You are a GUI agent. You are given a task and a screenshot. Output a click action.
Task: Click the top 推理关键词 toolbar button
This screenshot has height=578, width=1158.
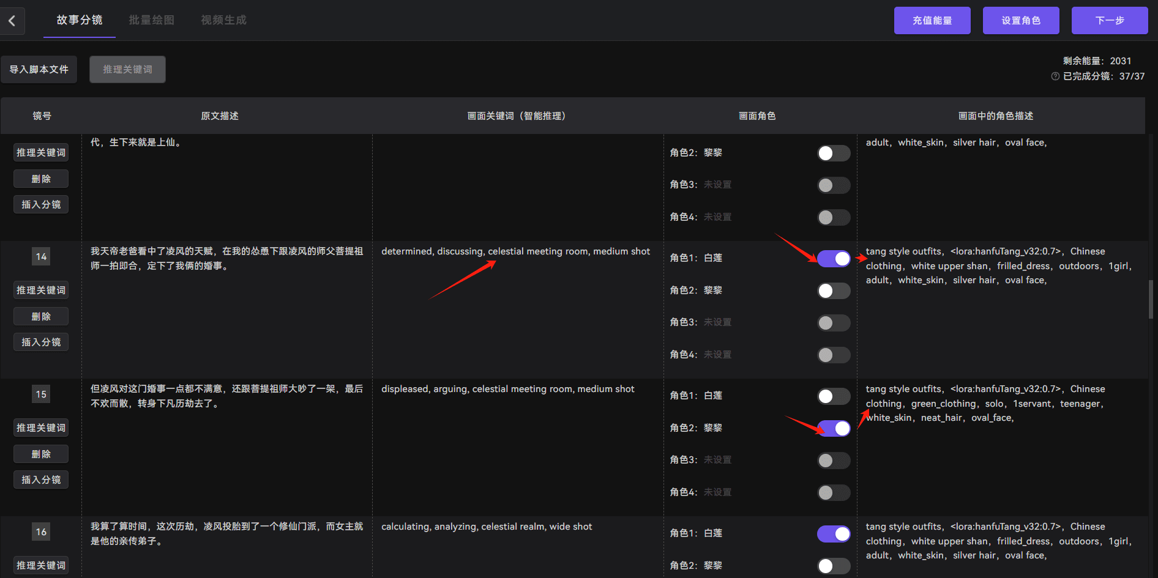pyautogui.click(x=127, y=69)
